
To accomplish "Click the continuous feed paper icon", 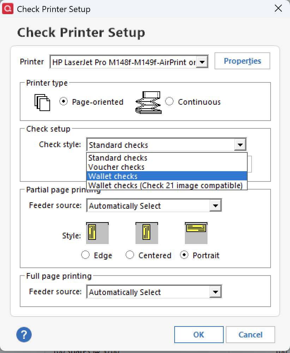I will click(x=148, y=103).
